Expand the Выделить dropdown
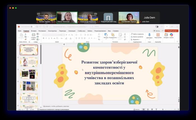 pos(136,39)
